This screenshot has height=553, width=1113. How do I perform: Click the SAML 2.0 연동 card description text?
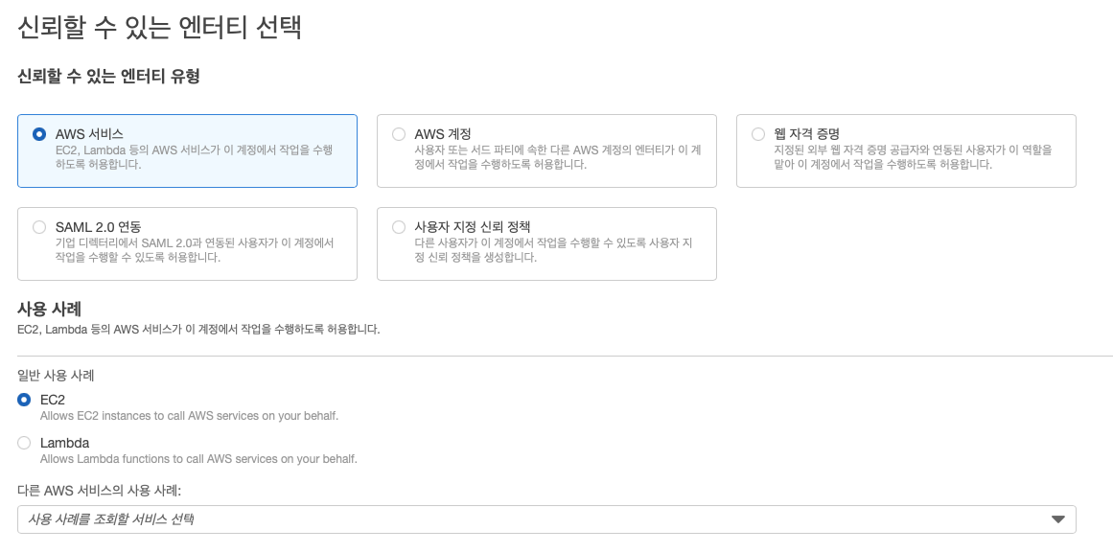coord(195,250)
